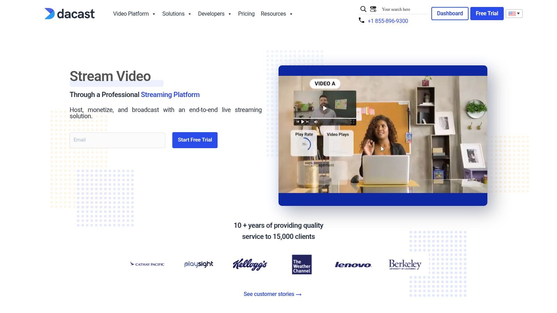Click the Email input field
Screen dimensions: 557x313
117,140
